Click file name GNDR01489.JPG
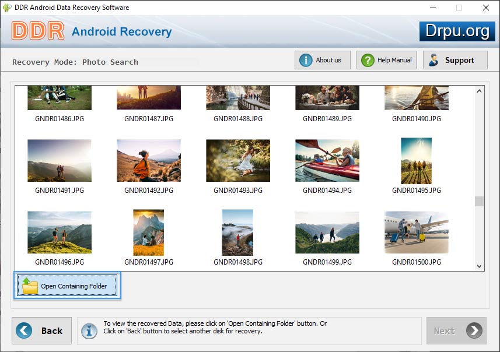 pyautogui.click(x=327, y=119)
